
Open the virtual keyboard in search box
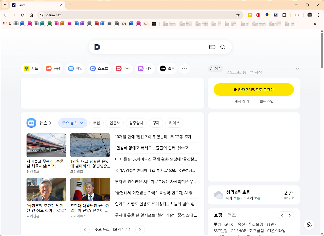(x=212, y=47)
